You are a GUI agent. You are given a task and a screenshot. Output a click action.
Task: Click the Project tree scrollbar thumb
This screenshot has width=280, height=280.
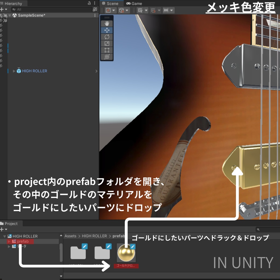tap(61, 252)
